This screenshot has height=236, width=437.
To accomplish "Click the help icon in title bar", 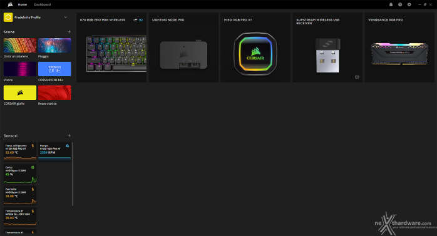I will [x=400, y=4].
